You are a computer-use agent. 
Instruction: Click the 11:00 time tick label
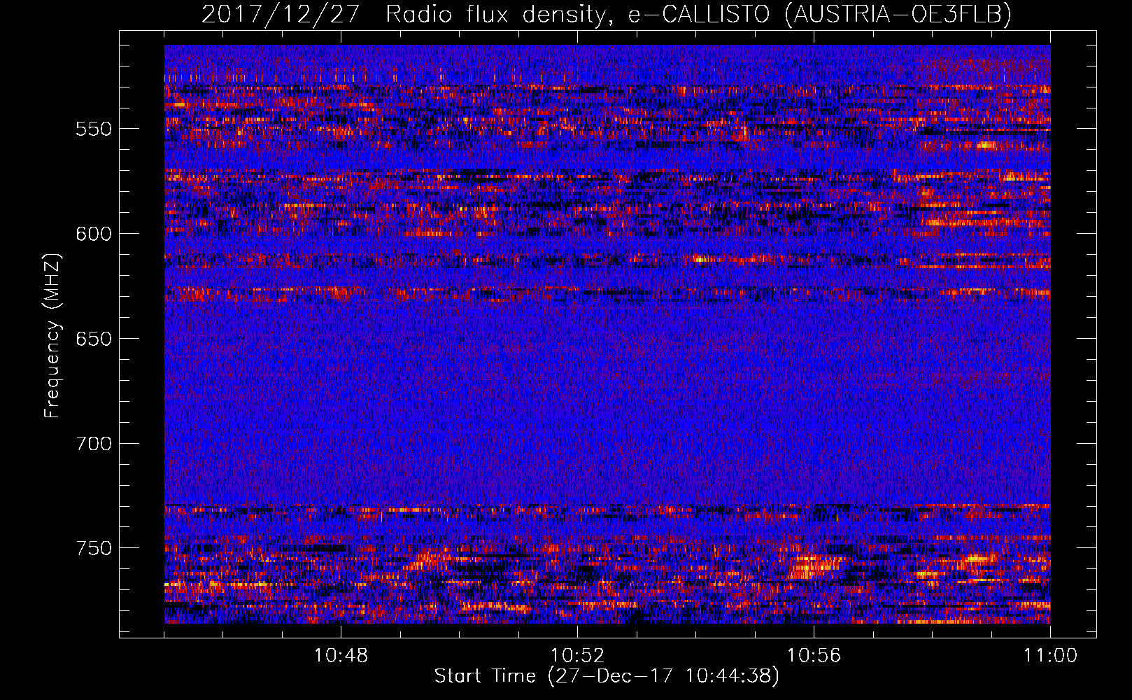tap(1050, 656)
